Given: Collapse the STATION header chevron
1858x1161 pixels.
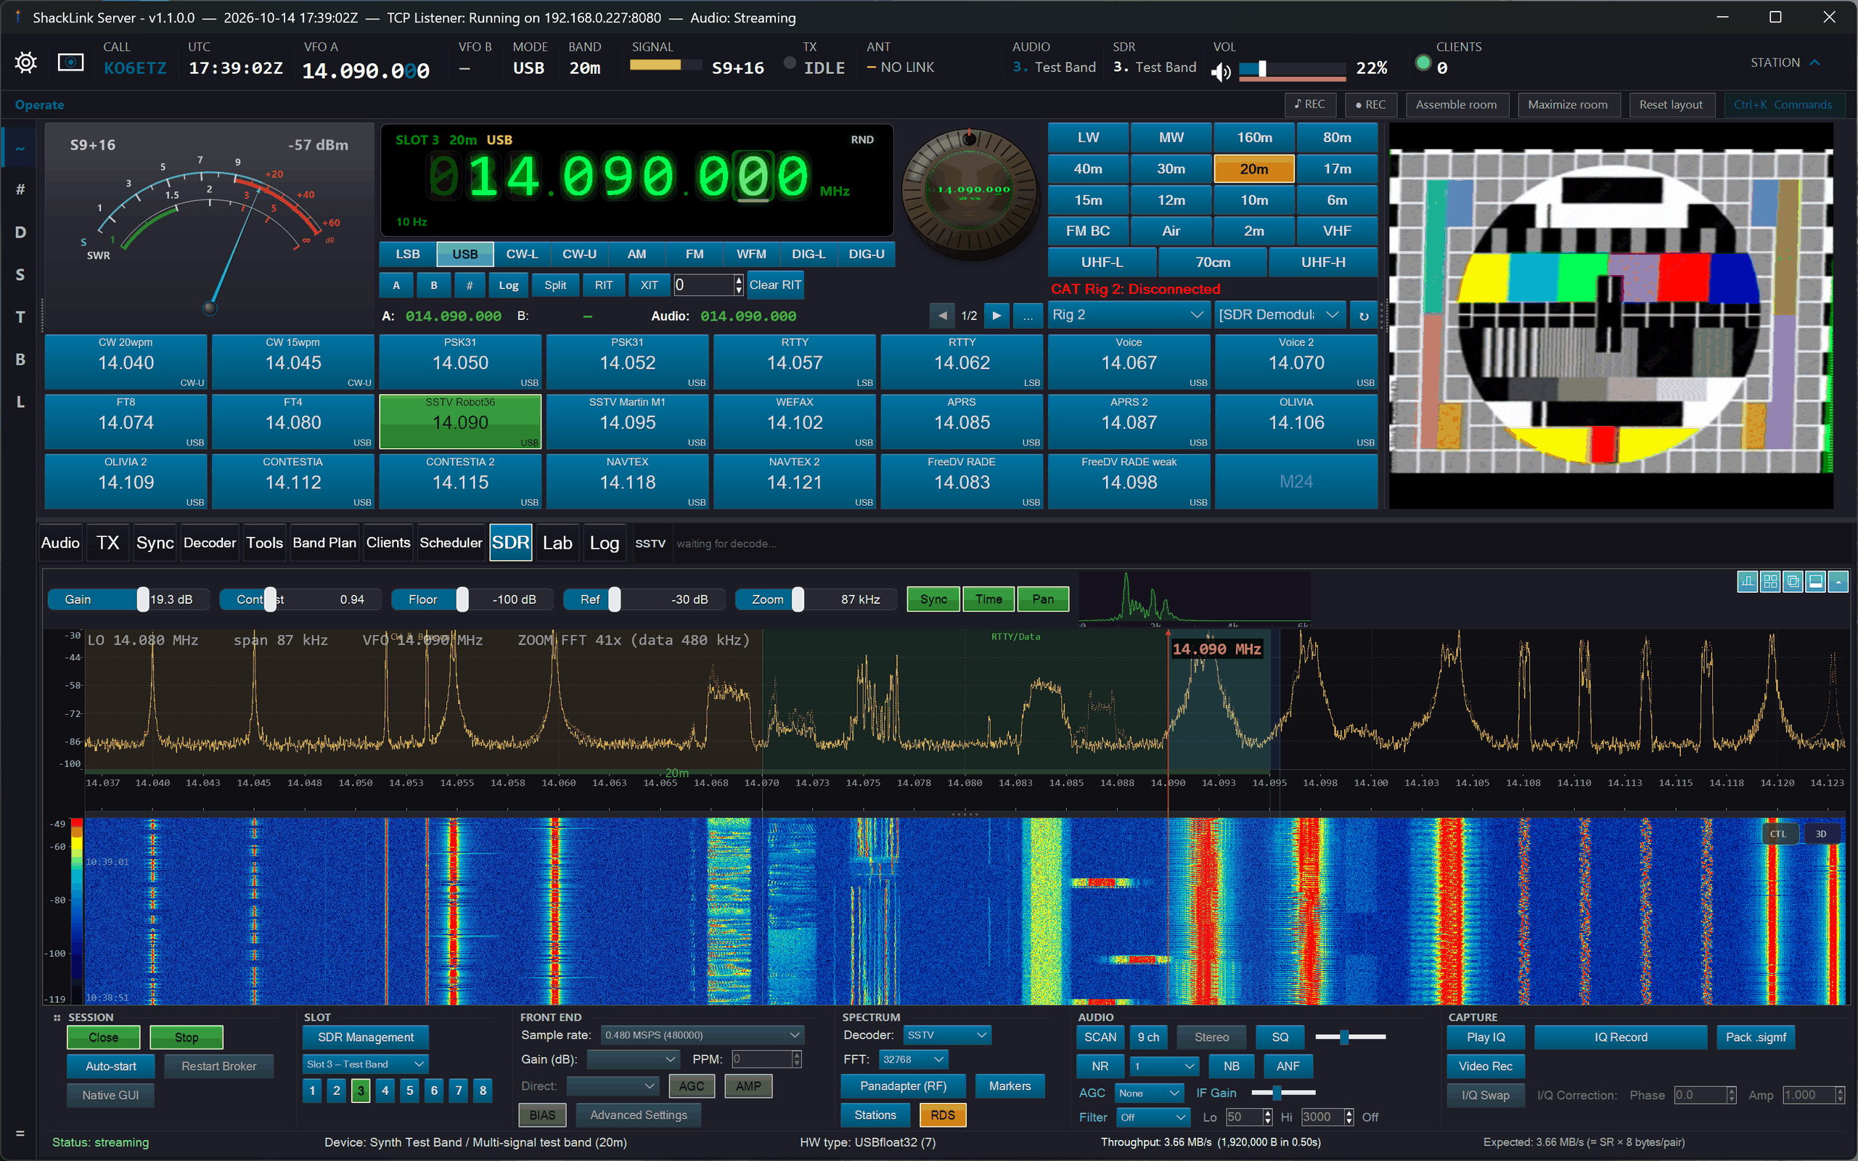Looking at the screenshot, I should (x=1815, y=62).
